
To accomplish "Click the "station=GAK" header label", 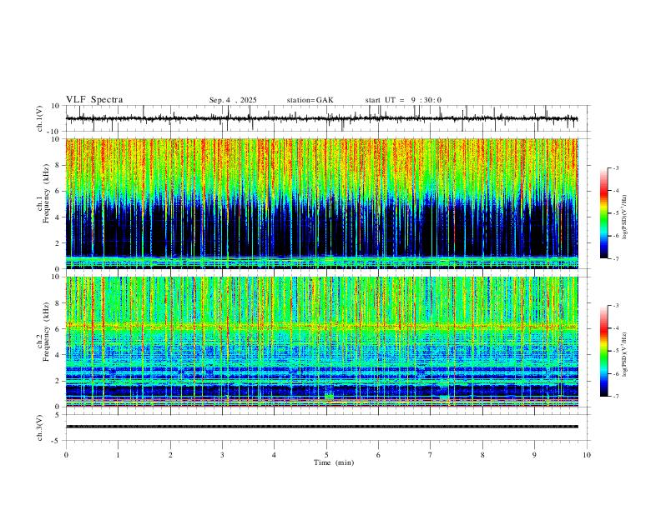I will (x=310, y=100).
